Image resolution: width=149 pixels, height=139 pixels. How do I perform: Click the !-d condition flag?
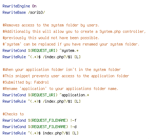73,127
